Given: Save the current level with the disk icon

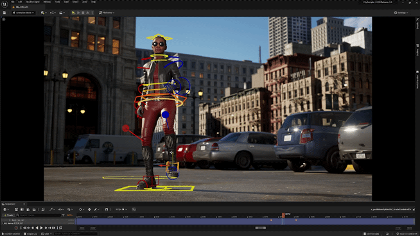Looking at the screenshot, I should (x=4, y=13).
